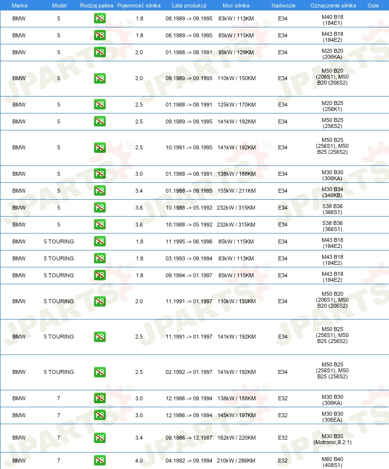Click the Model '7' cell in the 162kW row
Screen dimensions: 389x469
point(59,438)
